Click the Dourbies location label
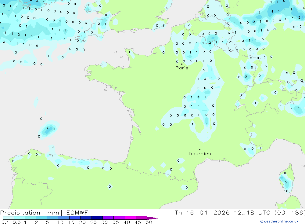This screenshot has height=224, width=305. [200, 154]
